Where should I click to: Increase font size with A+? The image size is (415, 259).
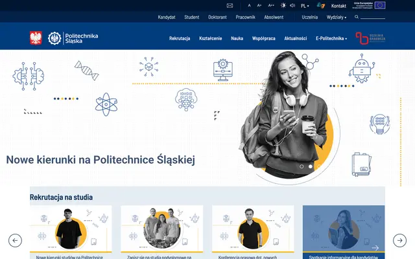coord(259,6)
